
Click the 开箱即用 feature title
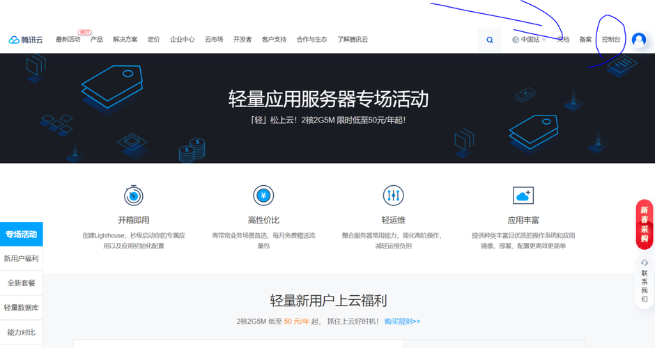click(x=134, y=220)
